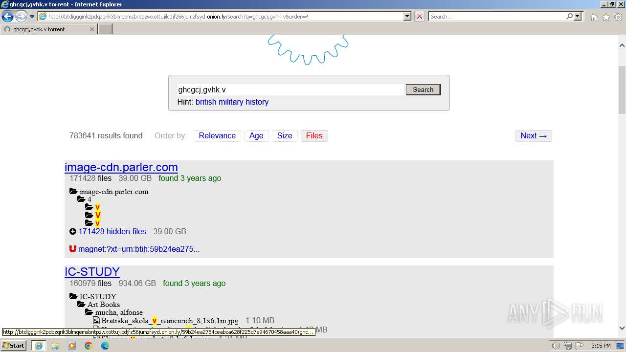Click the third highlighted v folder

(x=97, y=223)
